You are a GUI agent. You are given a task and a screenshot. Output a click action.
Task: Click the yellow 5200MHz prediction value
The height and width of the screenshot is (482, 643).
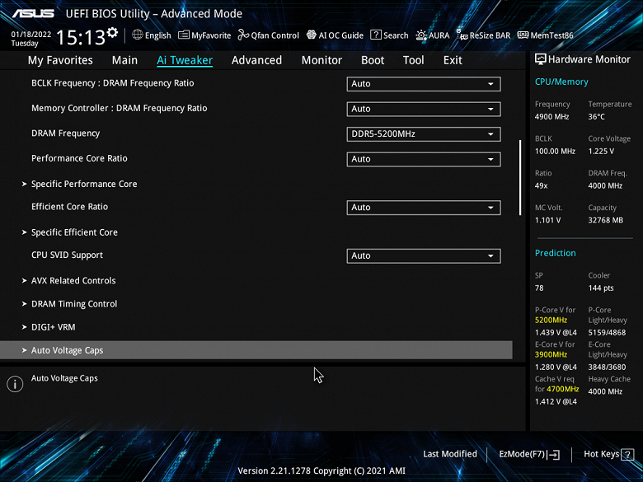click(551, 321)
